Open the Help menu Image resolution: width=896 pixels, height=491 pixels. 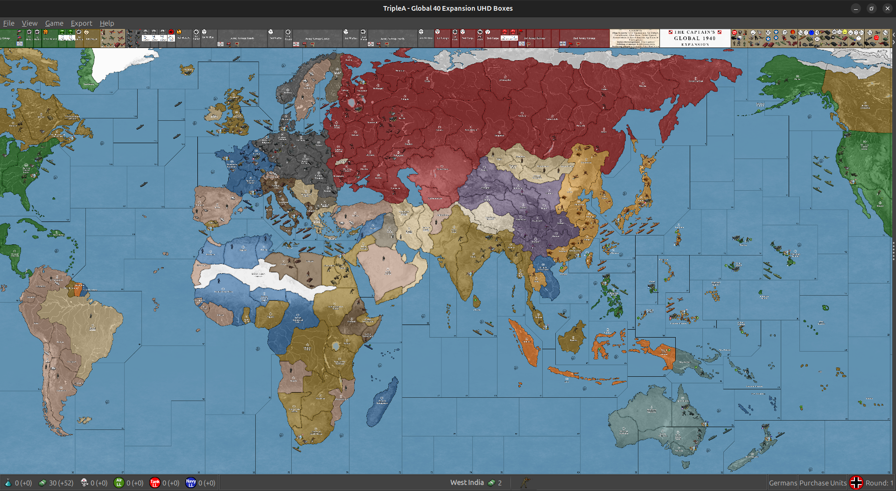(x=107, y=23)
